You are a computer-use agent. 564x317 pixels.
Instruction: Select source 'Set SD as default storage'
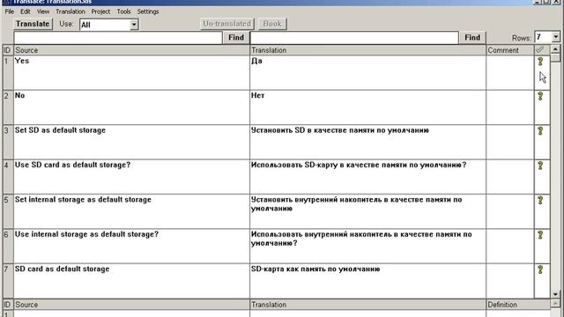pyautogui.click(x=131, y=142)
